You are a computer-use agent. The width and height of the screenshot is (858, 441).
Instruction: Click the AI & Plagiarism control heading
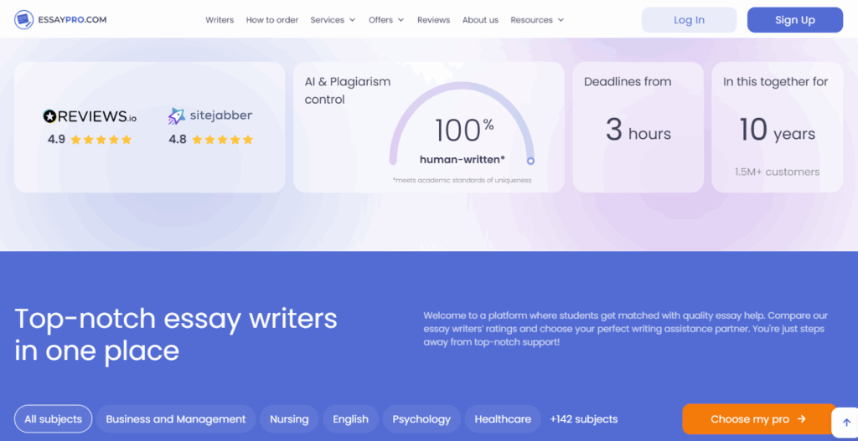point(348,90)
